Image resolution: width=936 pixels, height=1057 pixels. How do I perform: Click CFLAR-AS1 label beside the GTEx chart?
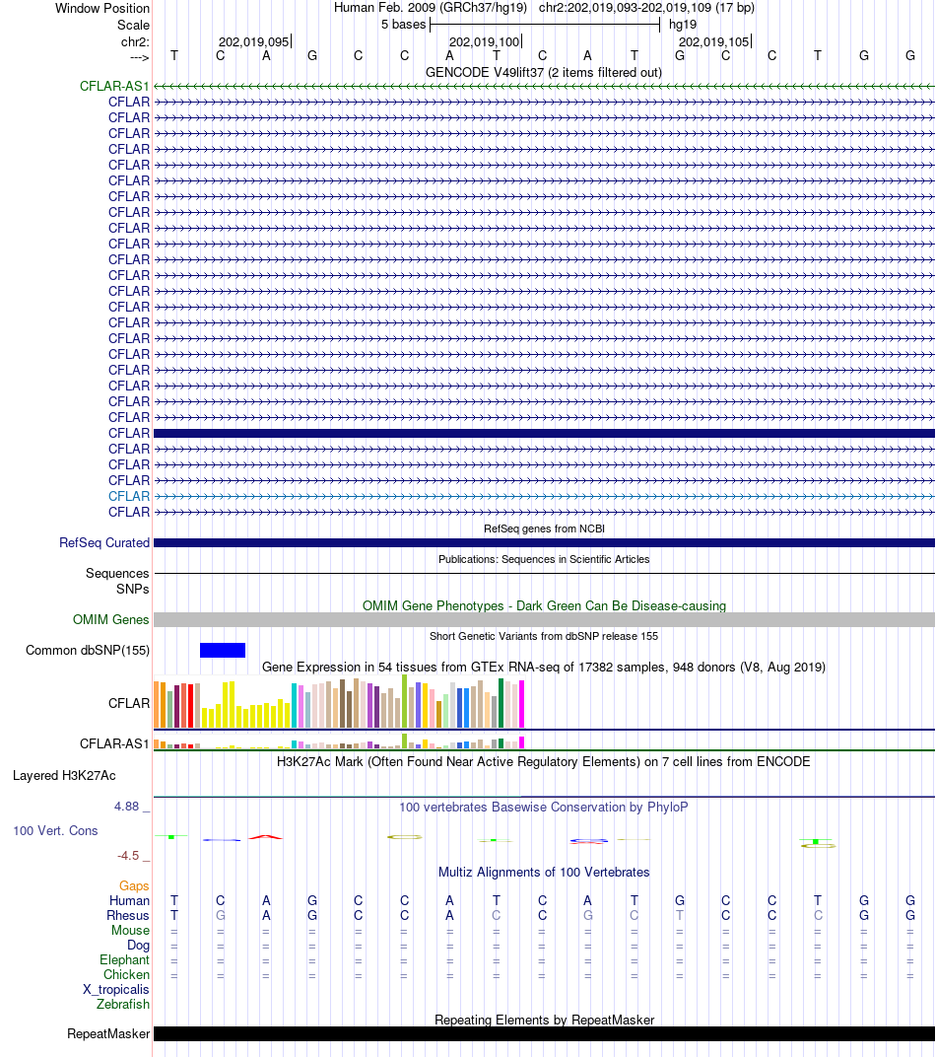click(114, 743)
